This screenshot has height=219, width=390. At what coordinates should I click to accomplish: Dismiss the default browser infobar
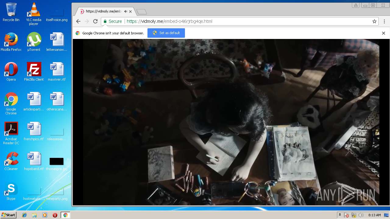(x=384, y=33)
